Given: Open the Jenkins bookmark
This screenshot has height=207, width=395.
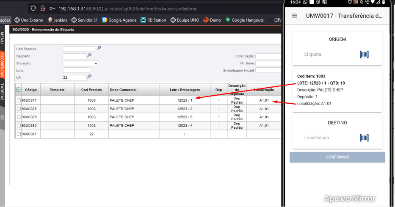Looking at the screenshot, I should tap(57, 20).
